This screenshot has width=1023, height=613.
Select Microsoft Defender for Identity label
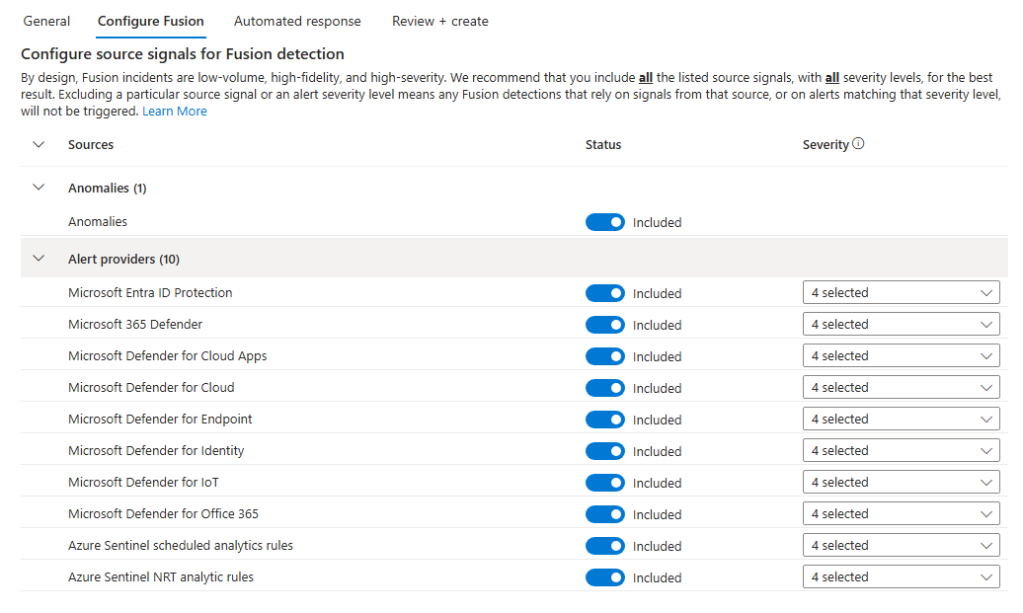pyautogui.click(x=156, y=451)
